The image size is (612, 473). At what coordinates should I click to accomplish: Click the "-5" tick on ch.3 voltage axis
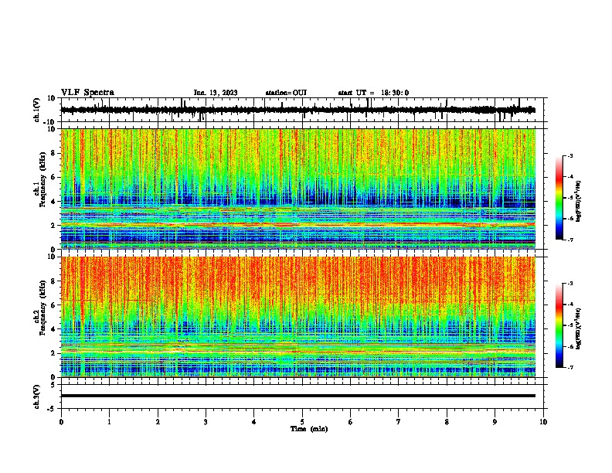tap(53, 408)
